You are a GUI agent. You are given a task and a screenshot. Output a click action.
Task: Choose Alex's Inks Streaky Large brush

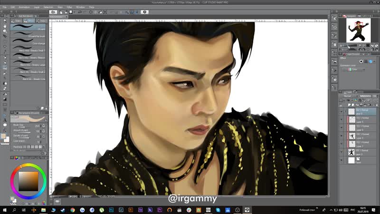pyautogui.click(x=28, y=63)
